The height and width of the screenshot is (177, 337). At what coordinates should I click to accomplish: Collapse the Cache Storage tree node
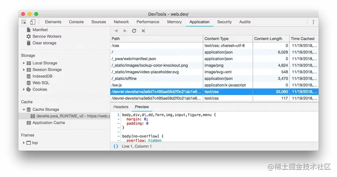[x=24, y=110]
